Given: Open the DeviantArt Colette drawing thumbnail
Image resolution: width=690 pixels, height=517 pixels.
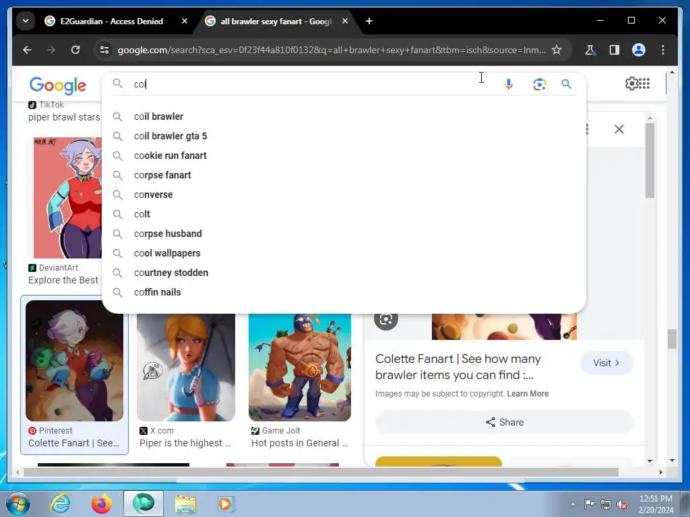Looking at the screenshot, I should [67, 198].
